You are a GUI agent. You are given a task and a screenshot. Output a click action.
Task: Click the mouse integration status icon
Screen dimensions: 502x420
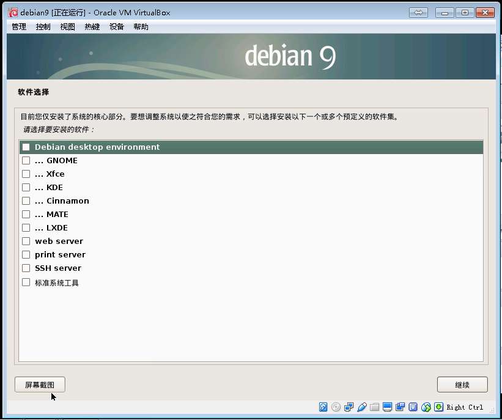click(426, 407)
